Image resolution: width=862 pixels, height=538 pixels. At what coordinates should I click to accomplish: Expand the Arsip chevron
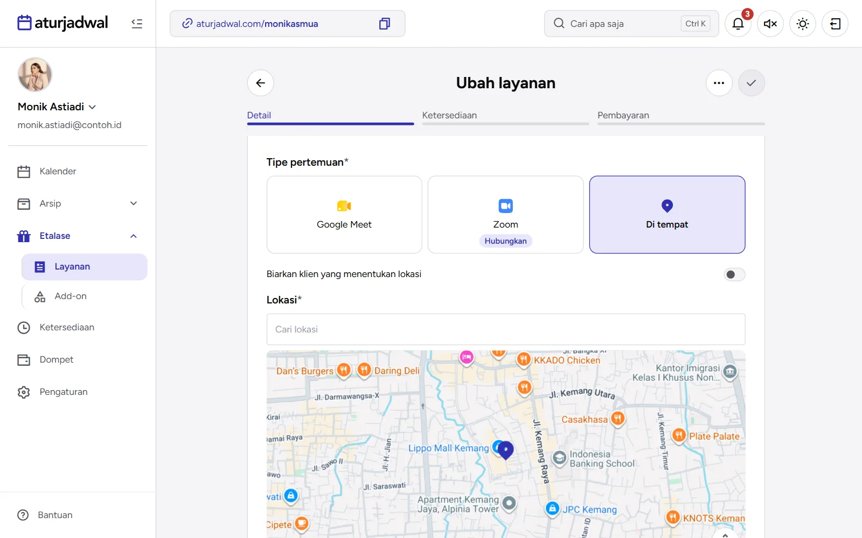(x=134, y=203)
